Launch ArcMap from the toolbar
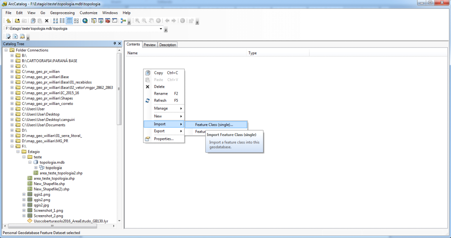The image size is (451, 238). 85,21
